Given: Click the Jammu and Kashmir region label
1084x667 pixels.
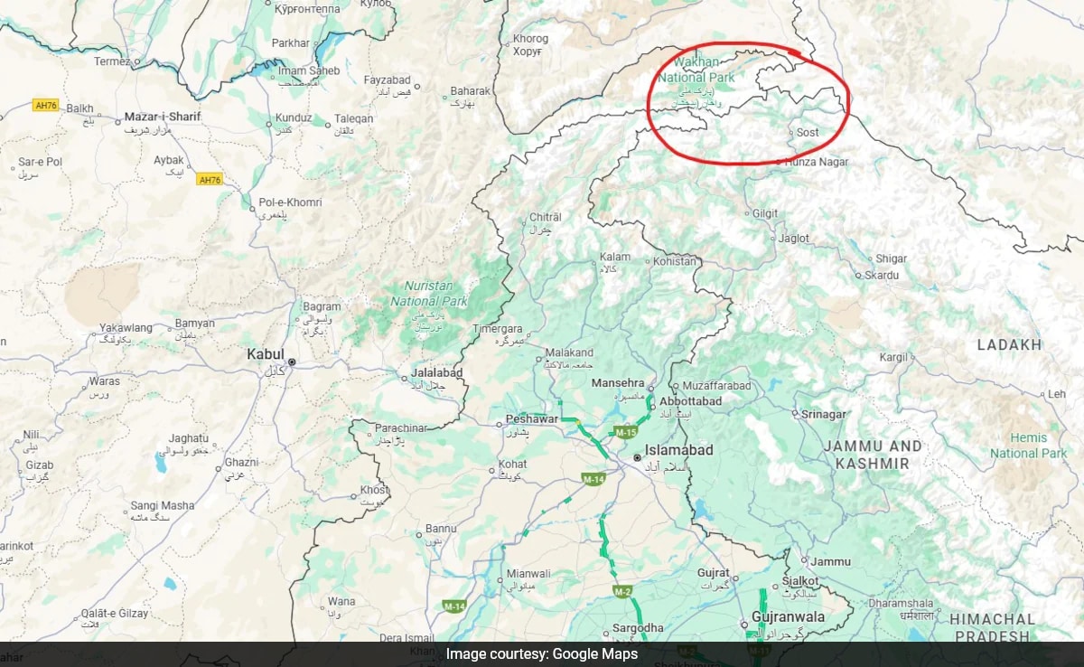Looking at the screenshot, I should (x=872, y=455).
